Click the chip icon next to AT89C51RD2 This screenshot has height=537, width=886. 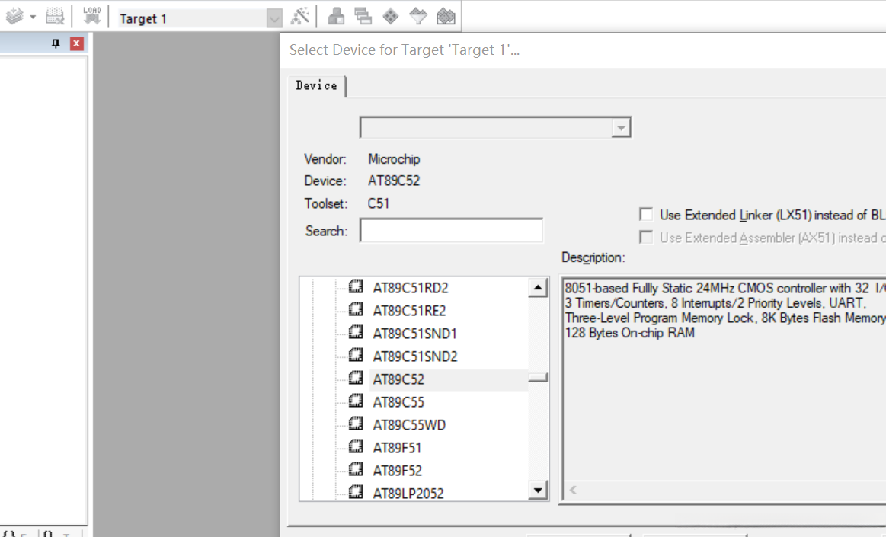(356, 287)
